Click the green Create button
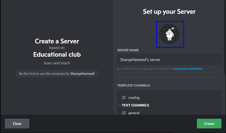226x133 pixels. (209, 124)
